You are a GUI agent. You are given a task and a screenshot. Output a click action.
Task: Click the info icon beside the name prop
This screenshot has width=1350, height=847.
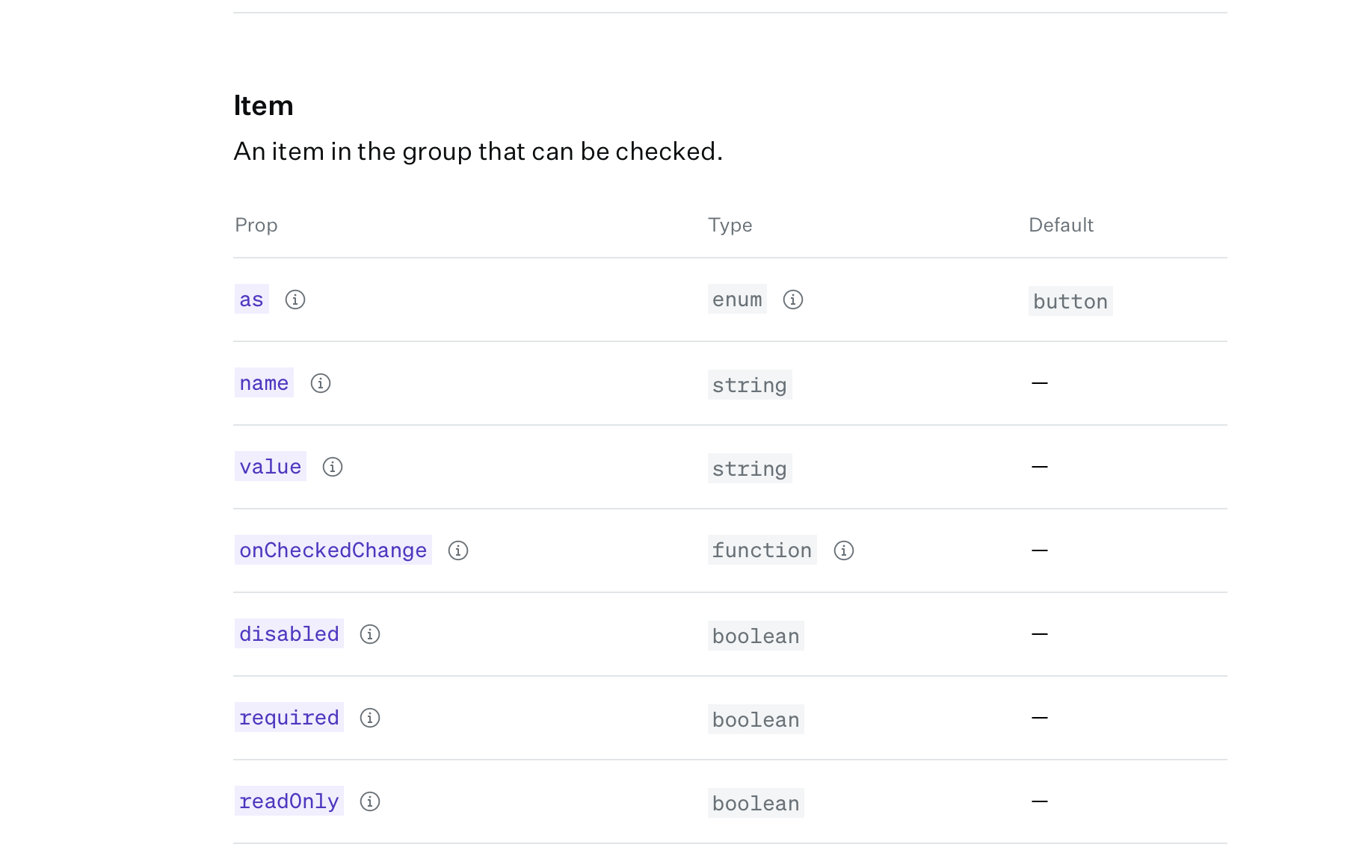click(x=321, y=384)
